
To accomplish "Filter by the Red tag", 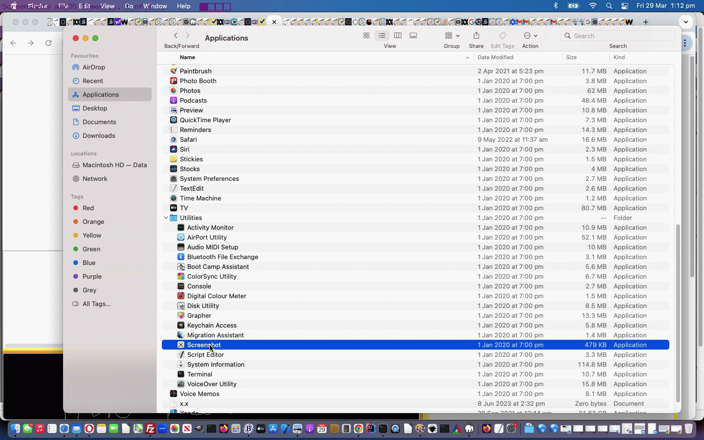I will click(x=110, y=208).
